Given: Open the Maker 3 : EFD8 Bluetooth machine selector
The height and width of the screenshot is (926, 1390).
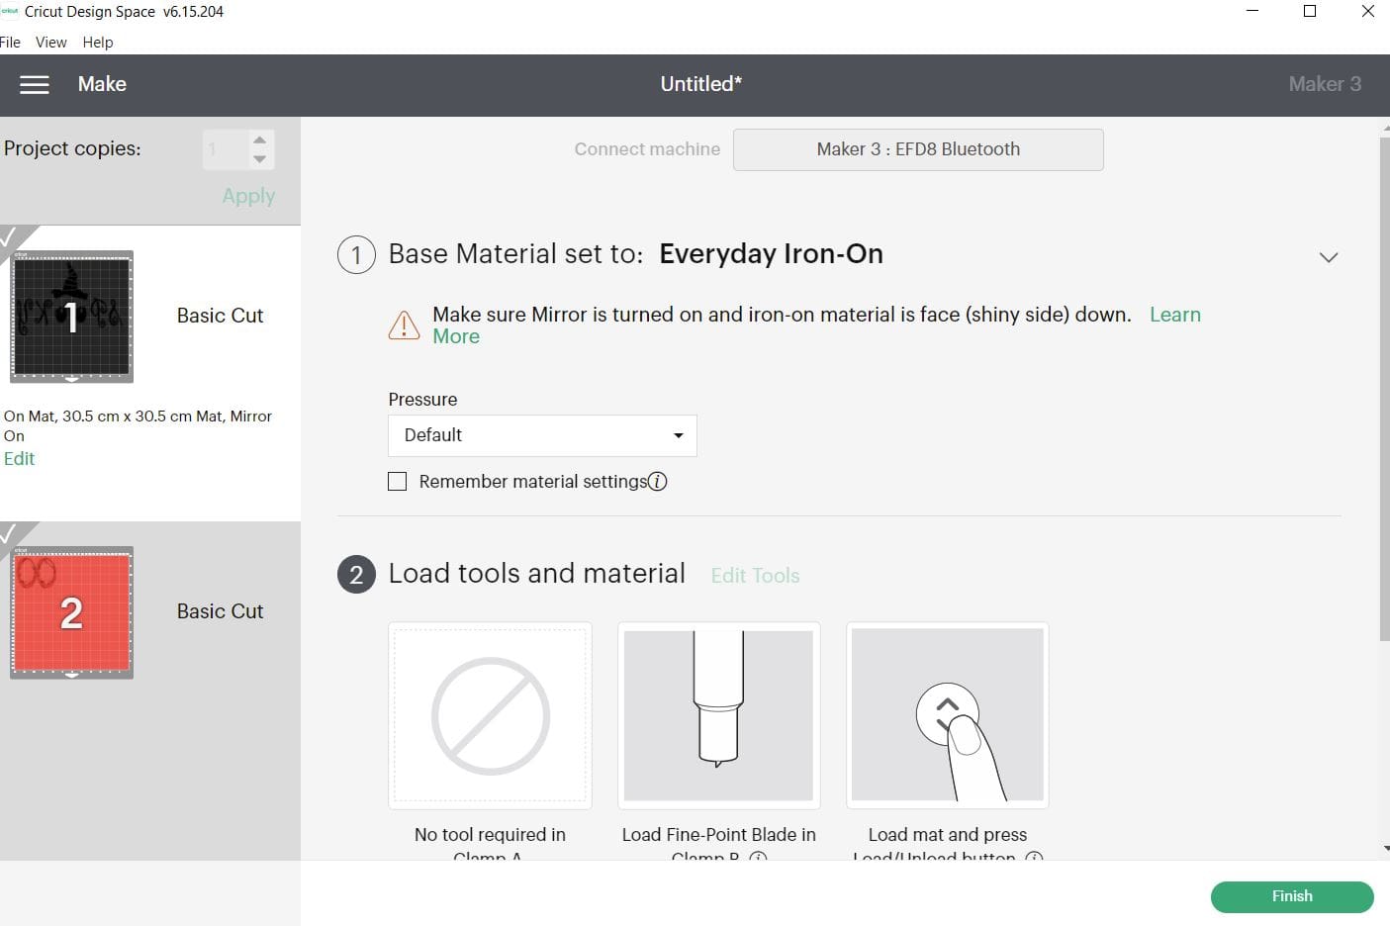Looking at the screenshot, I should click(x=918, y=149).
